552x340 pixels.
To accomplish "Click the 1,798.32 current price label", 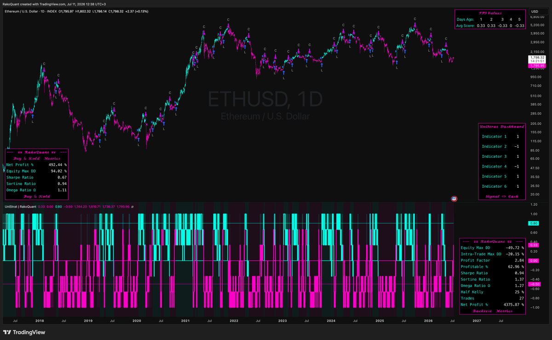I will point(537,58).
